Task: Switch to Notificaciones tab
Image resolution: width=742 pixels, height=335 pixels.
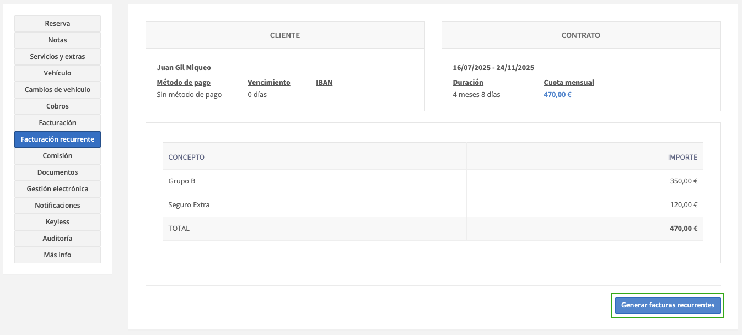Action: (57, 206)
